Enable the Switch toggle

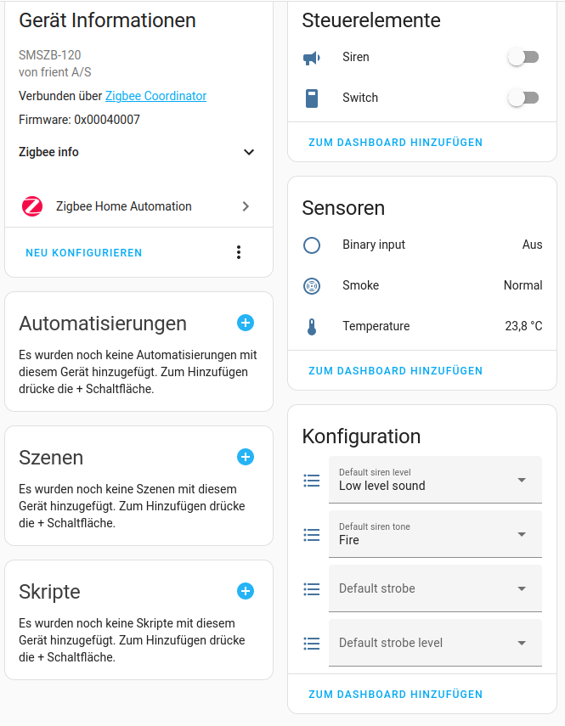pos(523,98)
